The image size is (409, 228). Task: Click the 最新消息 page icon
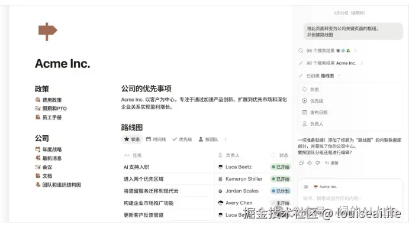pyautogui.click(x=38, y=158)
